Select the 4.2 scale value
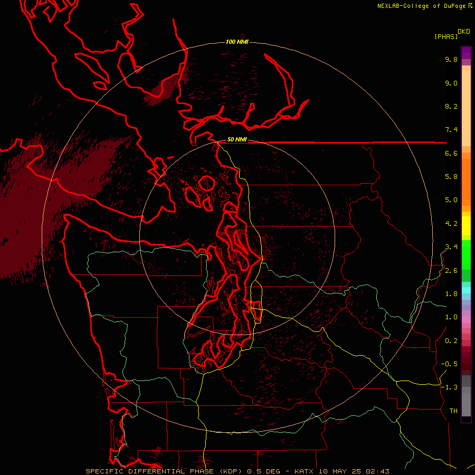The height and width of the screenshot is (475, 475). pos(451,224)
